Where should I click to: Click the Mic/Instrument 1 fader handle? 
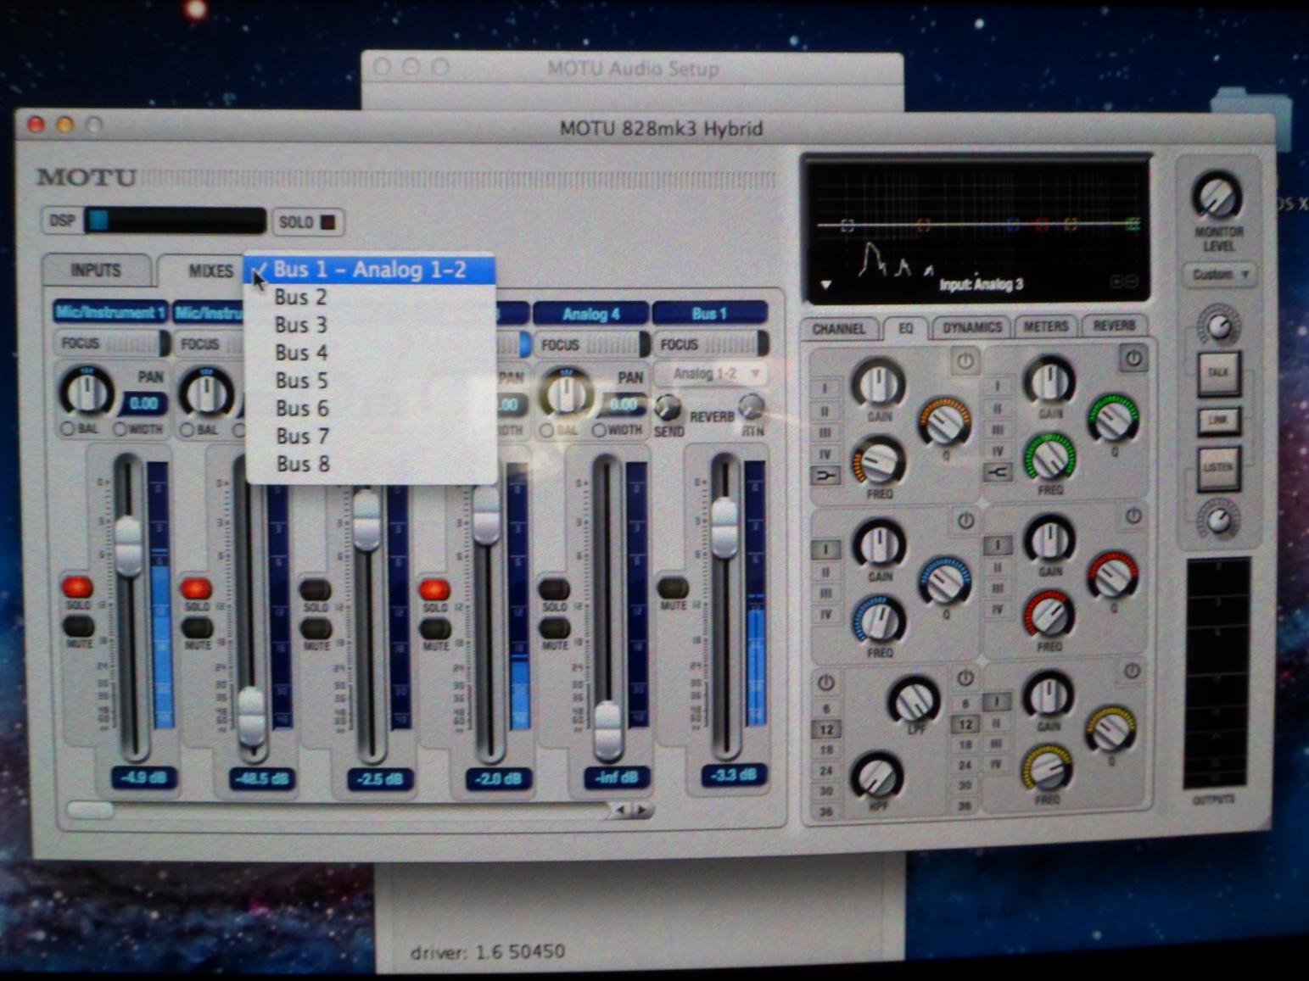point(129,545)
